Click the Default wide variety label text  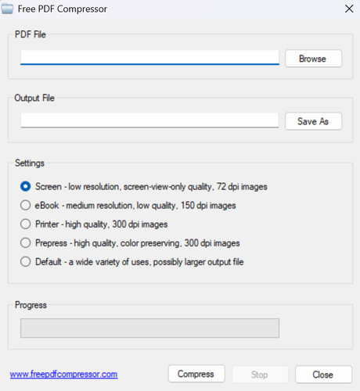pos(139,262)
